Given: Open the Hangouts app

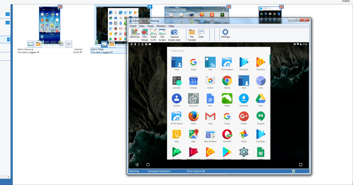Looking at the screenshot, I should [261, 116].
